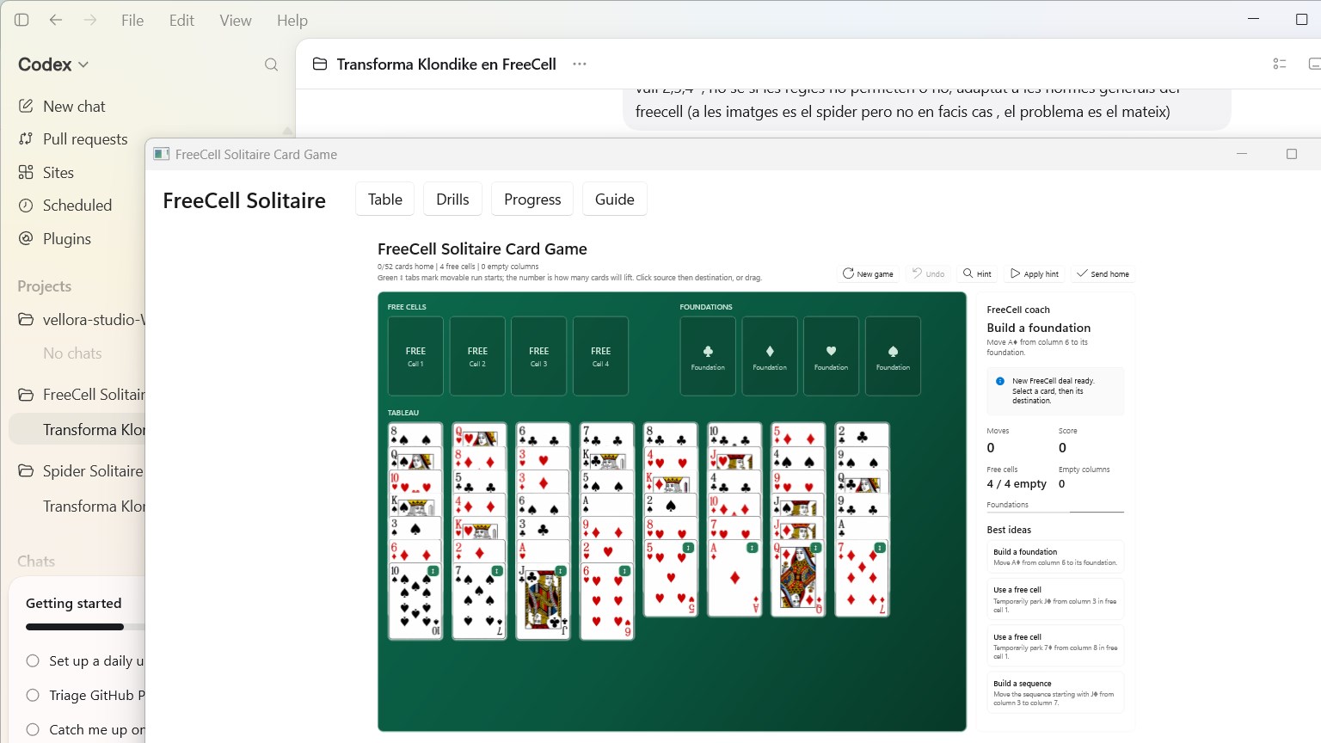The image size is (1321, 743).
Task: Select the 7 of diamonds in column 8
Action: (862, 578)
